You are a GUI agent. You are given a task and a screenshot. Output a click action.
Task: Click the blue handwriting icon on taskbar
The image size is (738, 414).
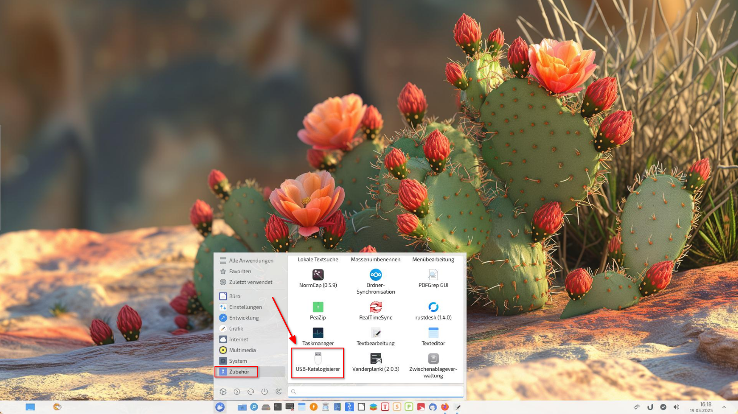click(x=349, y=407)
